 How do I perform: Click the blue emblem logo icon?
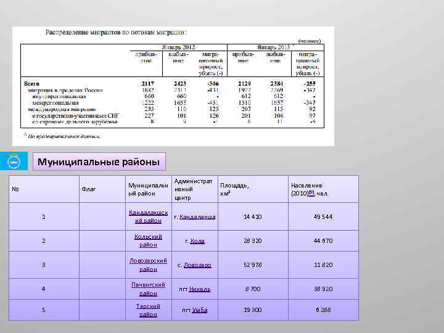(14, 161)
